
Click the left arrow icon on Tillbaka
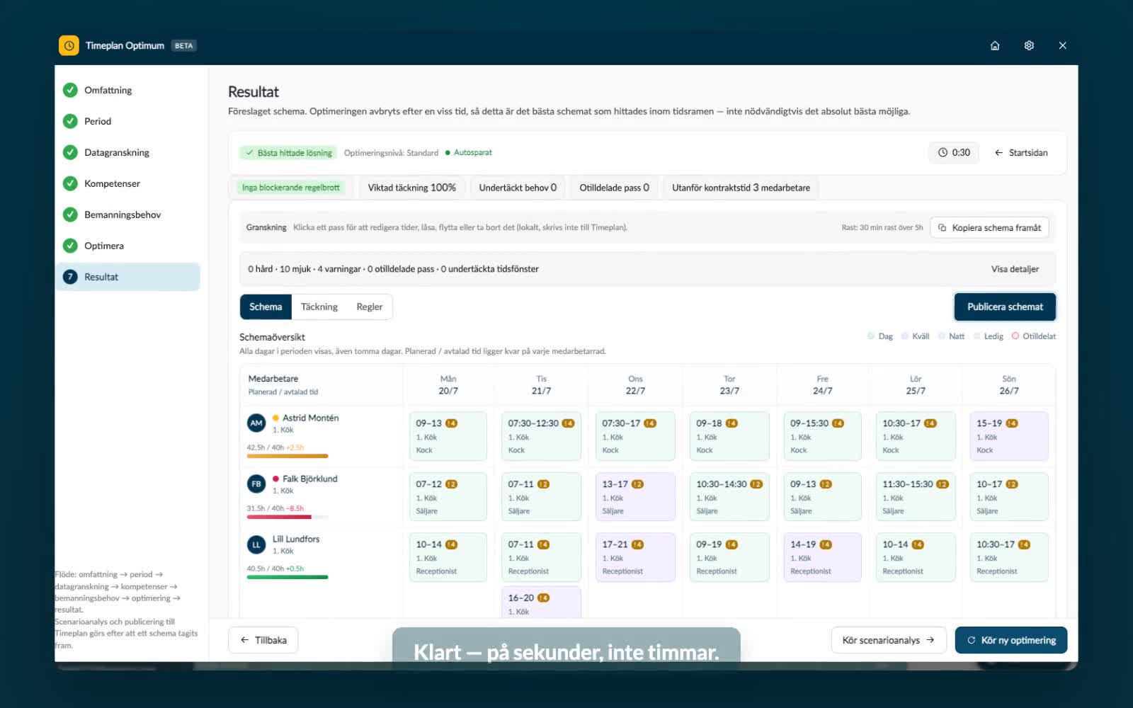pos(244,640)
